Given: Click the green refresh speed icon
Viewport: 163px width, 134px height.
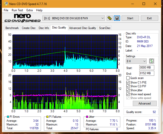Looking at the screenshot, I should [152, 61].
